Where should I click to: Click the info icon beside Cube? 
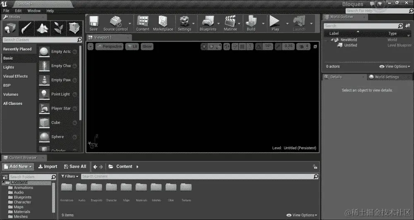(x=75, y=123)
